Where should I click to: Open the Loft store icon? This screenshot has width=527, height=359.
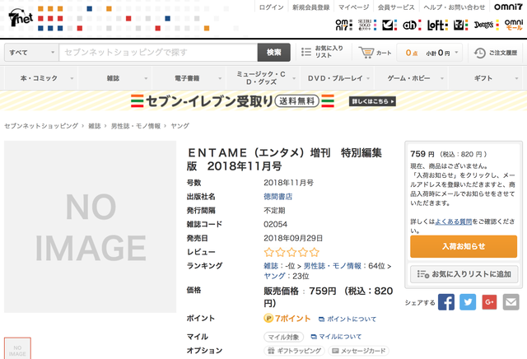coord(437,25)
